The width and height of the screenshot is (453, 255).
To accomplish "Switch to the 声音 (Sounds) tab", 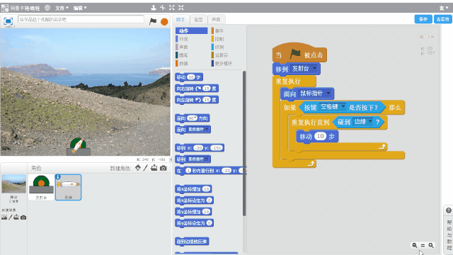I will coord(216,20).
